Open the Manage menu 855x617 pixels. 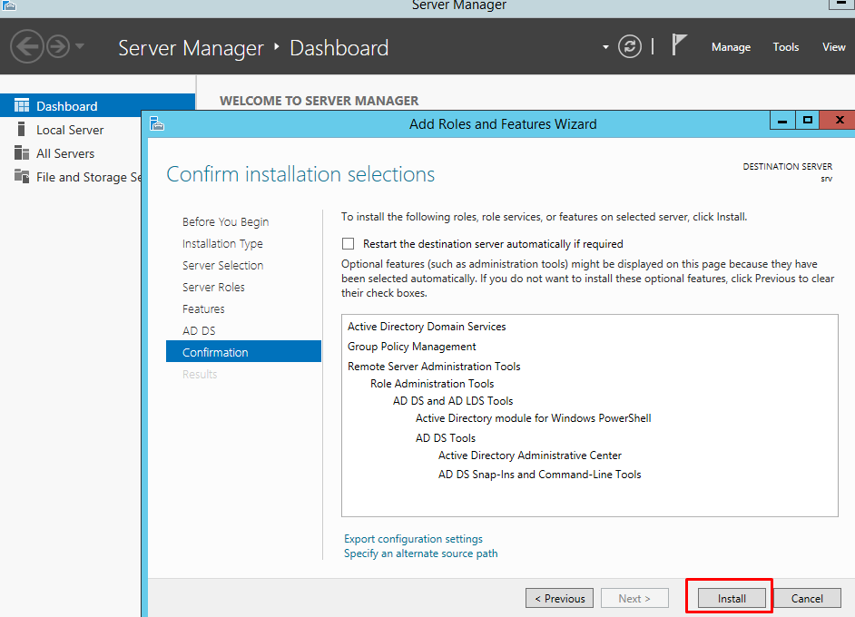[731, 47]
